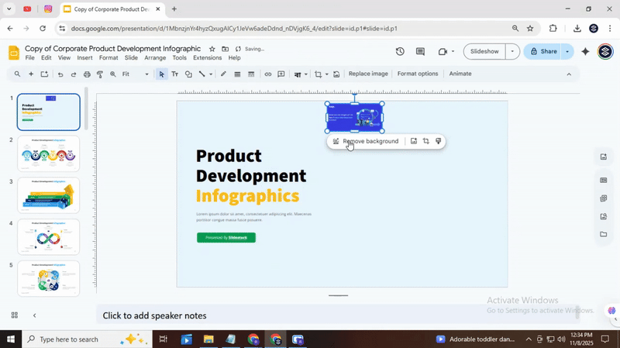Expand the Slideshow options dropdown arrow
Image resolution: width=620 pixels, height=348 pixels.
tap(511, 52)
